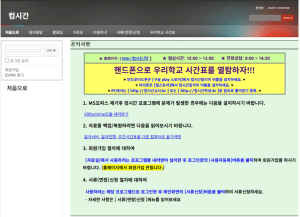Image resolution: width=300 pixels, height=217 pixels.
Task: Click the top search input field
Action: tap(264, 18)
